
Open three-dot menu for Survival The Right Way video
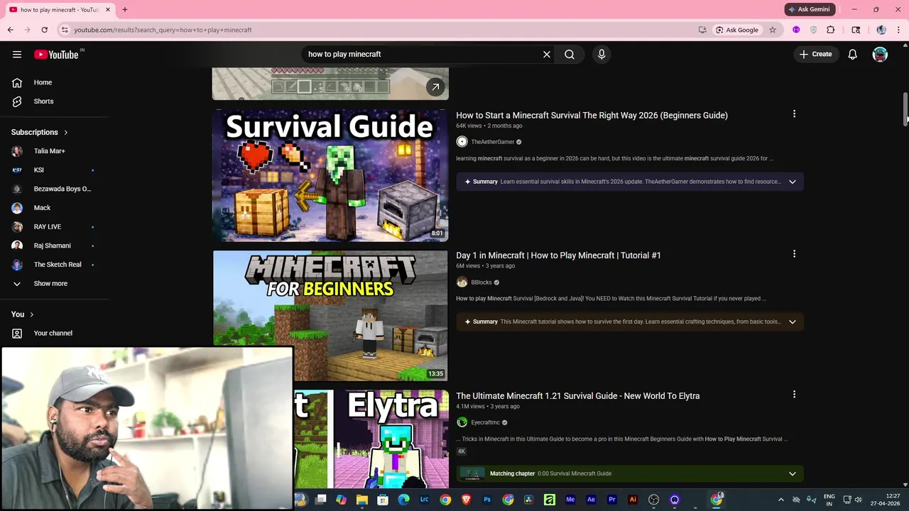(794, 114)
